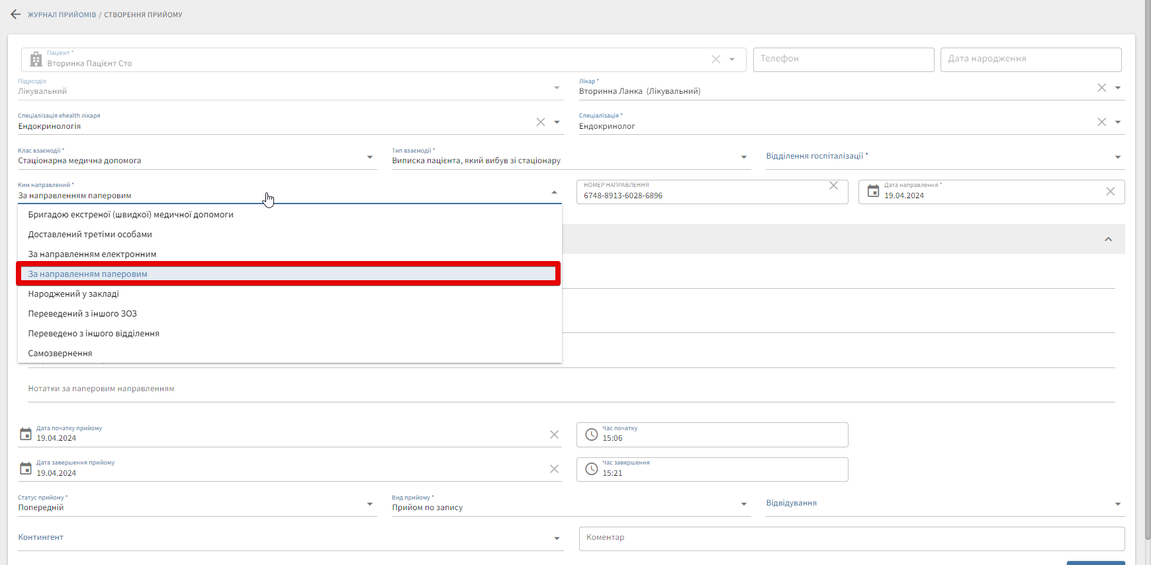Screen dimensions: 1151x565
Task: Clear the Ендокринологія ehealth specialization
Action: click(x=540, y=122)
